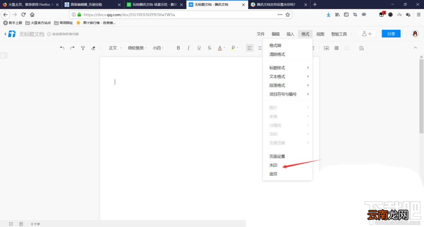
Task: Toggle the Firefox sidebar icon
Action: [346, 14]
